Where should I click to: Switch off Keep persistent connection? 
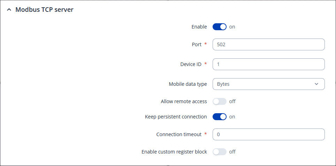click(220, 117)
